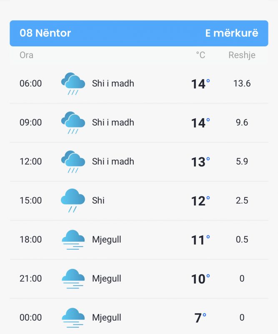The image size is (278, 334).
Task: Click the rain cloud icon at 15:00
Action: (x=73, y=200)
